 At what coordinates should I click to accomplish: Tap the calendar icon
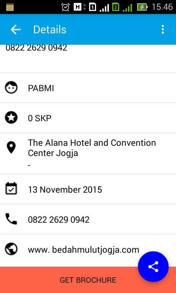[11, 189]
